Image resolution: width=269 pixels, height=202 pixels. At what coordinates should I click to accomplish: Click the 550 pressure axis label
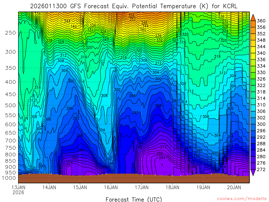[11, 115]
